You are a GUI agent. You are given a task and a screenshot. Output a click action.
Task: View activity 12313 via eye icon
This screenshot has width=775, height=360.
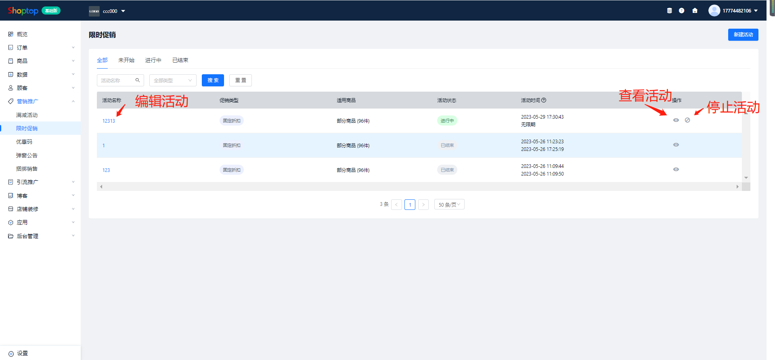pyautogui.click(x=676, y=120)
